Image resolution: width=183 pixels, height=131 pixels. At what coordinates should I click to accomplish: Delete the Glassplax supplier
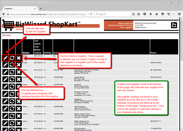(19, 102)
